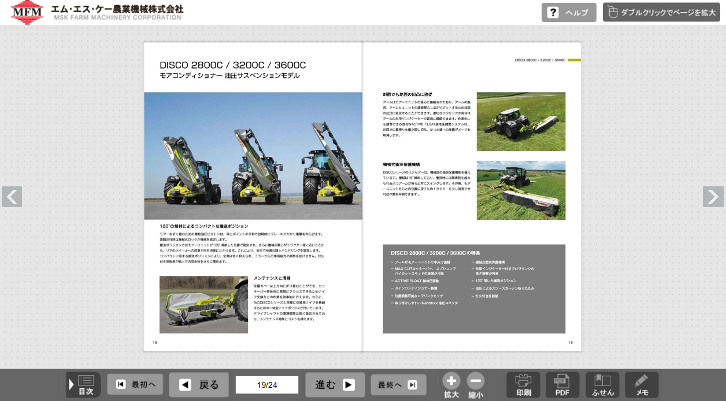Screen dimensions: 726x401
Task: Jump to last page with 最終へ
Action: click(x=398, y=385)
